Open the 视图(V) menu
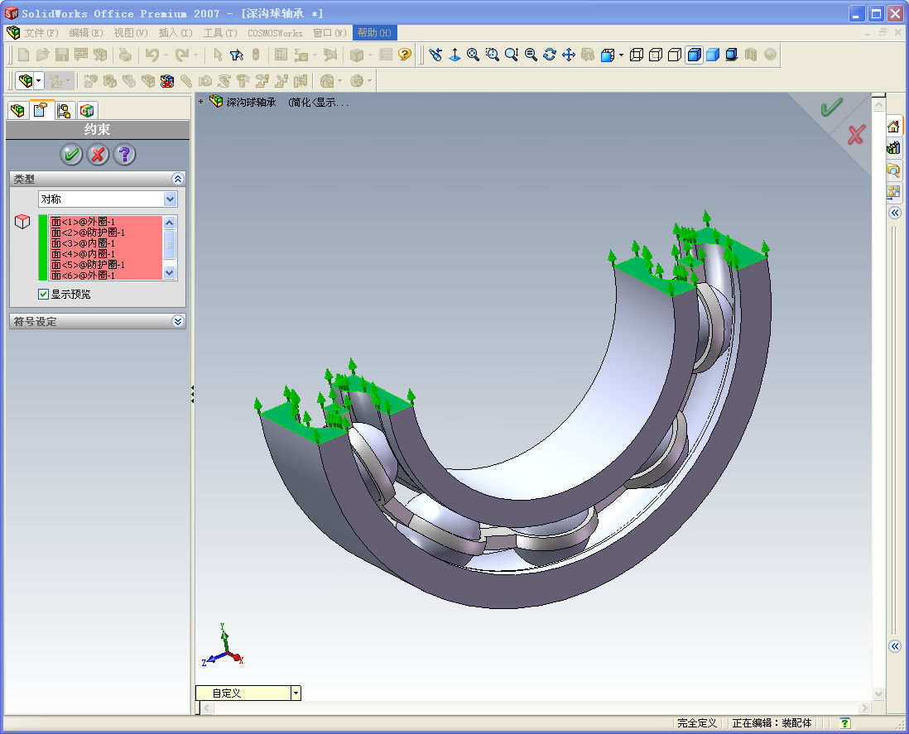909x734 pixels. [x=131, y=33]
